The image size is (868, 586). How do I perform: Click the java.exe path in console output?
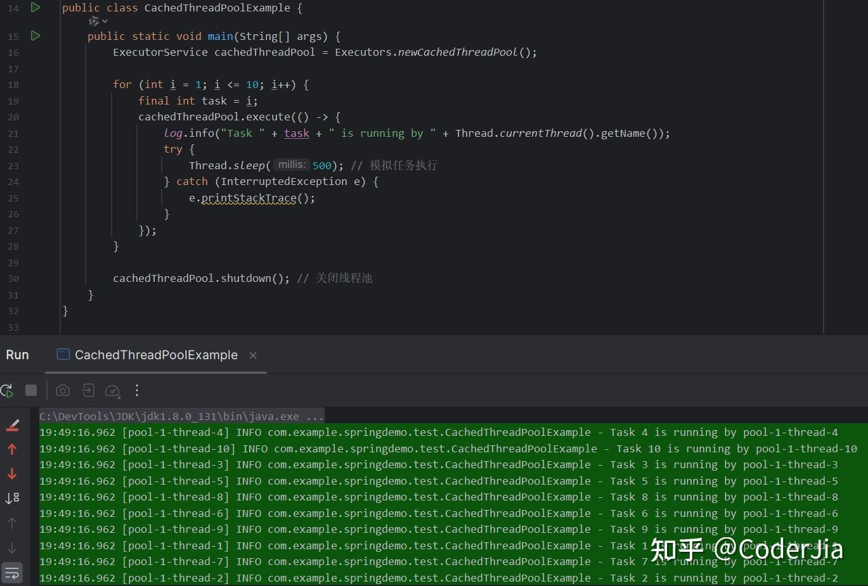pyautogui.click(x=181, y=416)
